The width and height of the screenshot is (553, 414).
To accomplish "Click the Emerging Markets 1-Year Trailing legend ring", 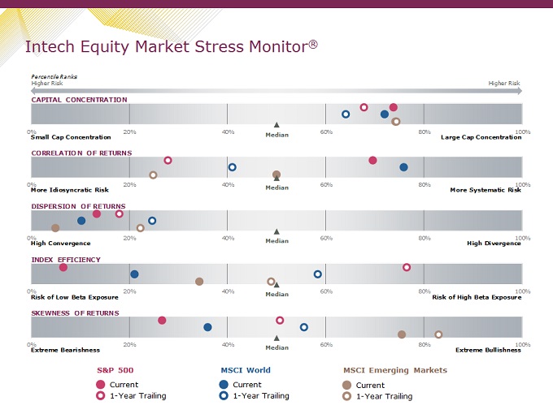I will (347, 396).
